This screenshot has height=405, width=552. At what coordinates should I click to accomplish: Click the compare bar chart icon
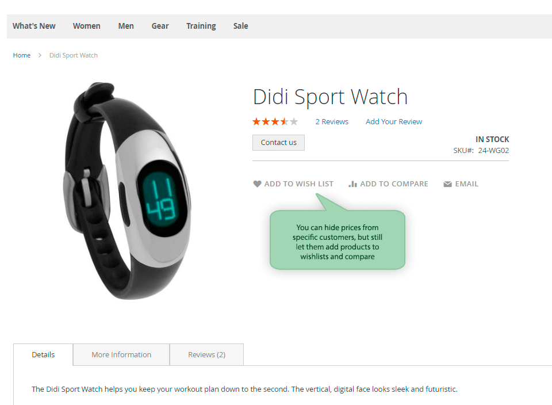click(352, 184)
